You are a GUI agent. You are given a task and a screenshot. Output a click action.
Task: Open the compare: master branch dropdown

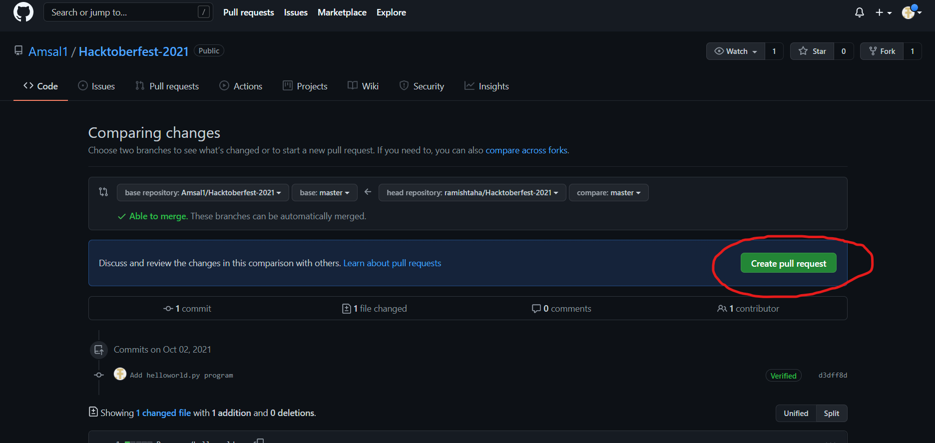point(608,193)
